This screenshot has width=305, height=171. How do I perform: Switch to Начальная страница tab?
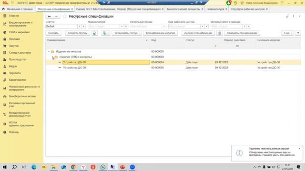[18, 9]
